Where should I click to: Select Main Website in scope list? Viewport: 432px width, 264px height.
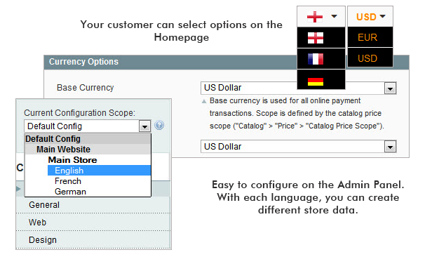click(88, 150)
